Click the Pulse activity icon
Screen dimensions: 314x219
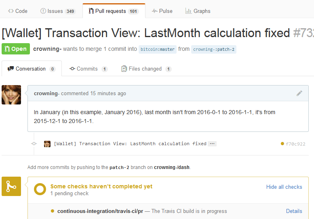click(154, 11)
